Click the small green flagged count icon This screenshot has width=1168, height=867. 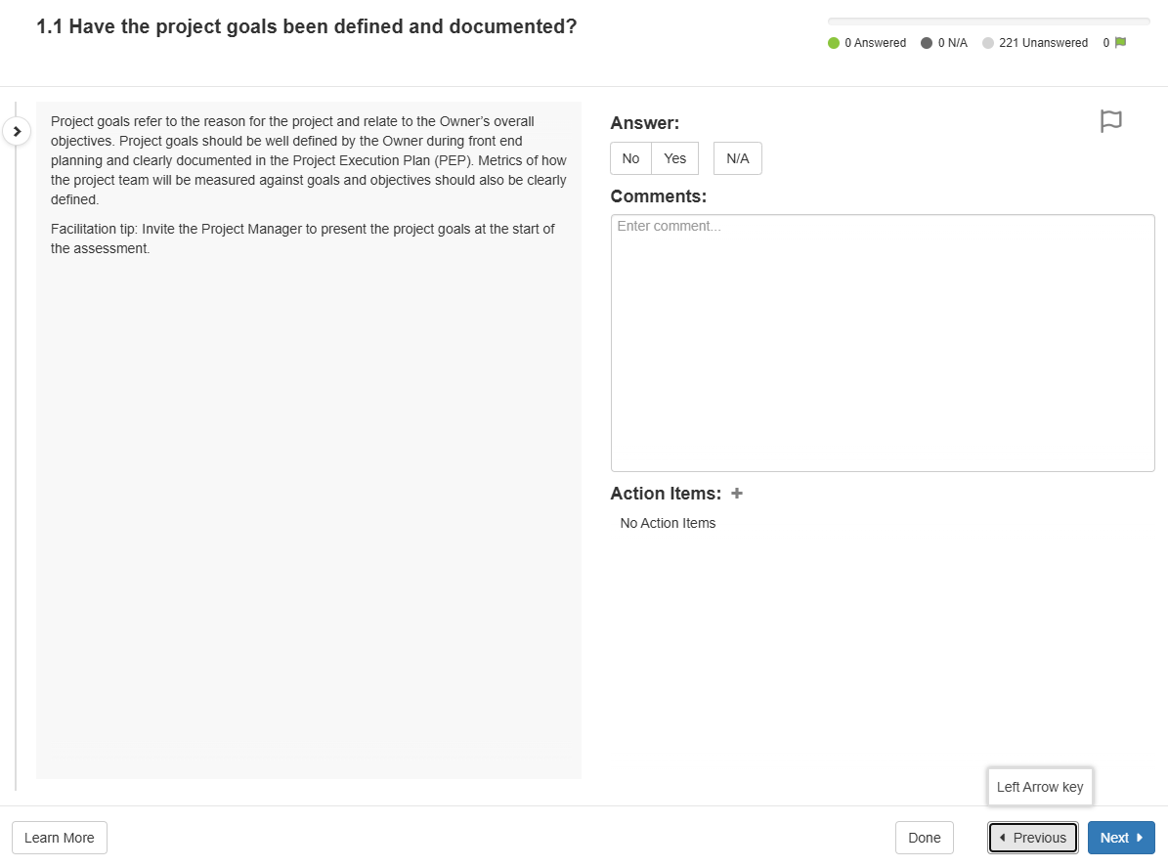click(1120, 43)
